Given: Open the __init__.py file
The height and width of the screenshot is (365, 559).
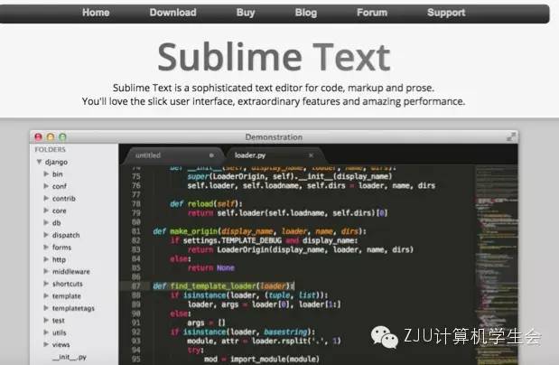Looking at the screenshot, I should click(70, 357).
